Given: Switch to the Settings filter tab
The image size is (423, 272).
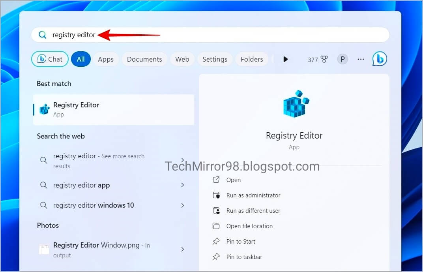Looking at the screenshot, I should (x=215, y=59).
